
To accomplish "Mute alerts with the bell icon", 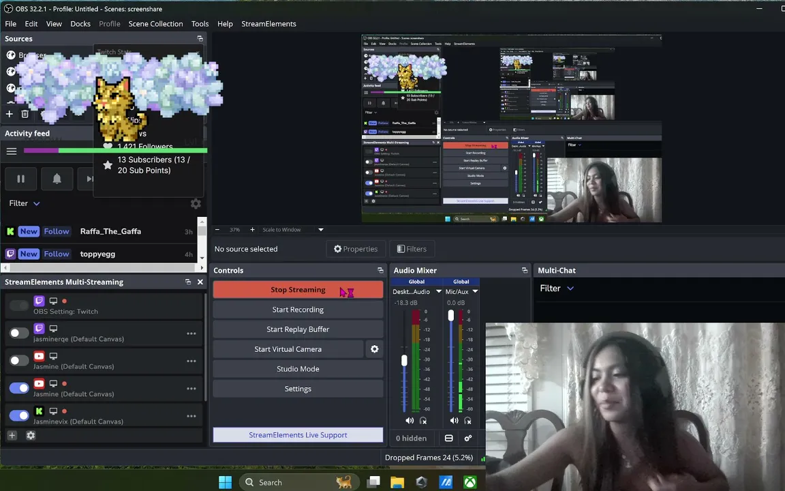I will [57, 179].
